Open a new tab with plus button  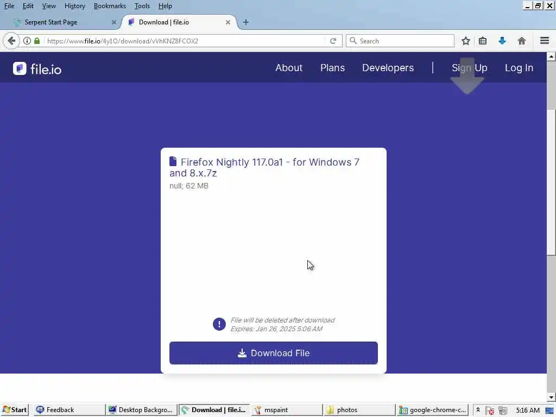point(246,22)
